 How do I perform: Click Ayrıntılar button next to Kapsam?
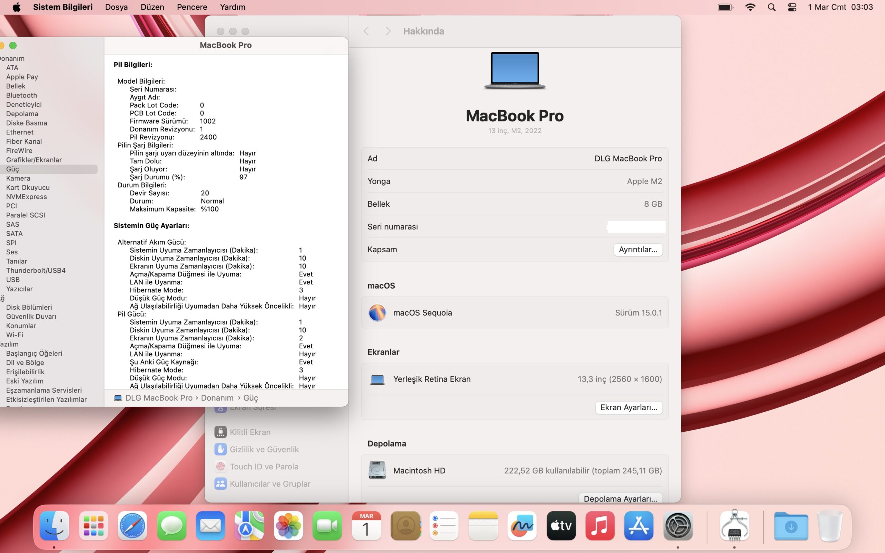(x=638, y=250)
